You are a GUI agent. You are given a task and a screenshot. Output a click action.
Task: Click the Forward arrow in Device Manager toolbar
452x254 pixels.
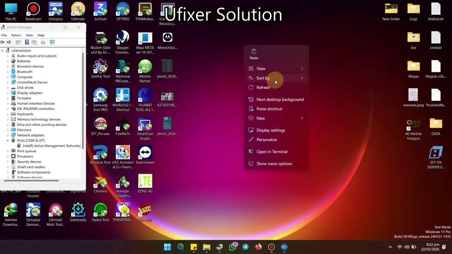coord(9,42)
